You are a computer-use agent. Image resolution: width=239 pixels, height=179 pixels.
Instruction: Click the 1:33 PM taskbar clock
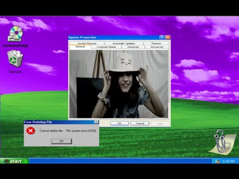point(229,161)
